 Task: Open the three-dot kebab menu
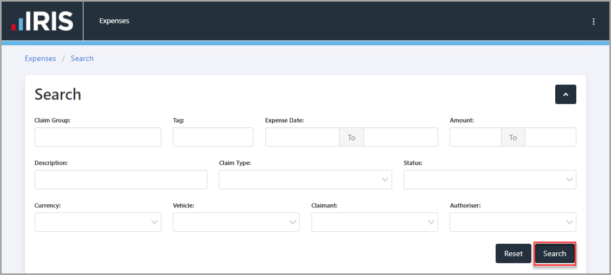coord(594,22)
